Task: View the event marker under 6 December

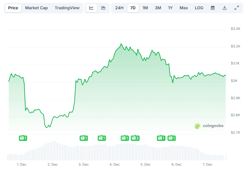Action: [x=161, y=138]
